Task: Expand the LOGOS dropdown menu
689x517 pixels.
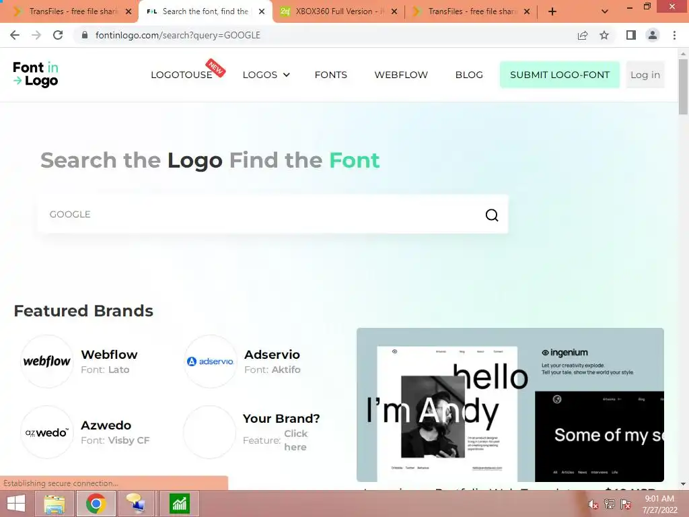Action: tap(266, 75)
